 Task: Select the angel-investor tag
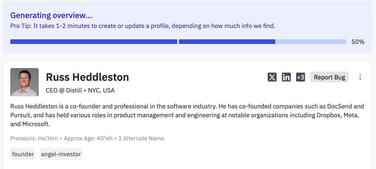(x=61, y=154)
